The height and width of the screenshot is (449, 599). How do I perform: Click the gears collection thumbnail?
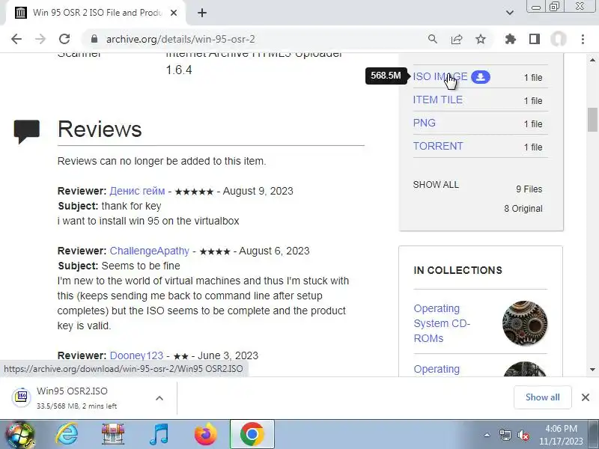click(525, 323)
